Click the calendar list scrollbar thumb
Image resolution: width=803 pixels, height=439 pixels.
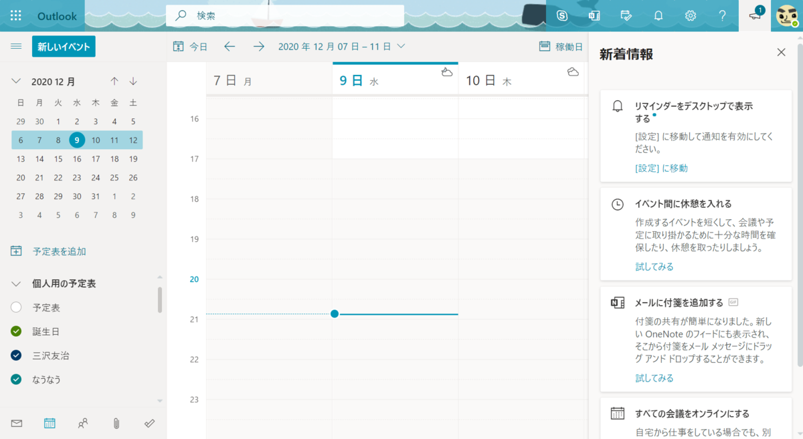click(159, 300)
